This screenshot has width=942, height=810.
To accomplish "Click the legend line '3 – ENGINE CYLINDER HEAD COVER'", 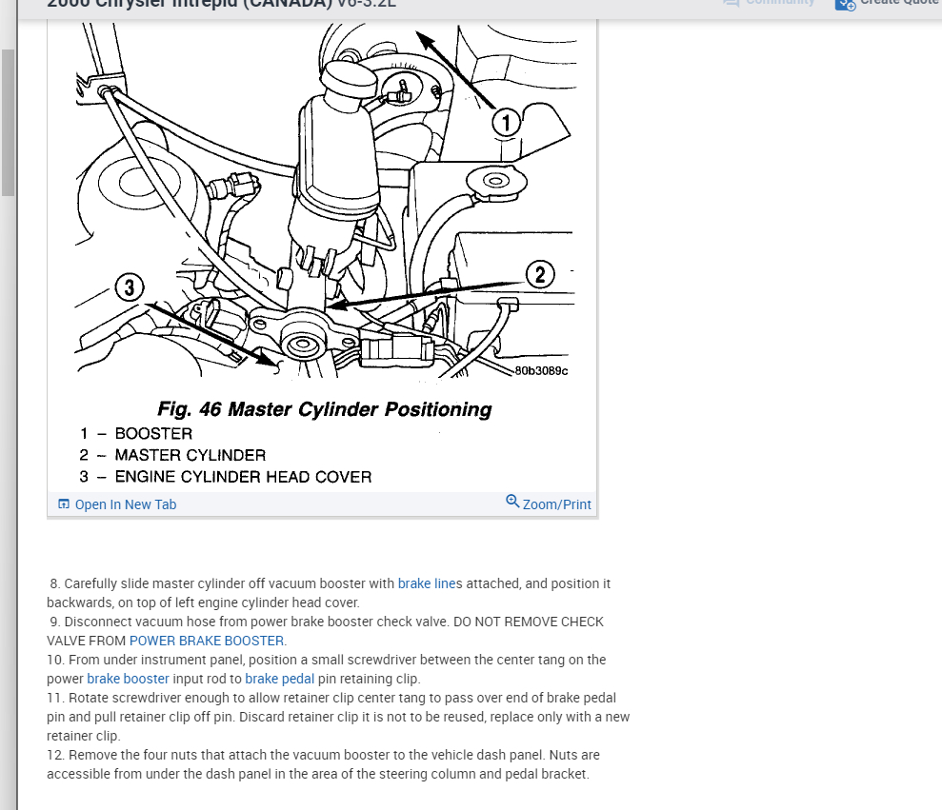I will [226, 477].
